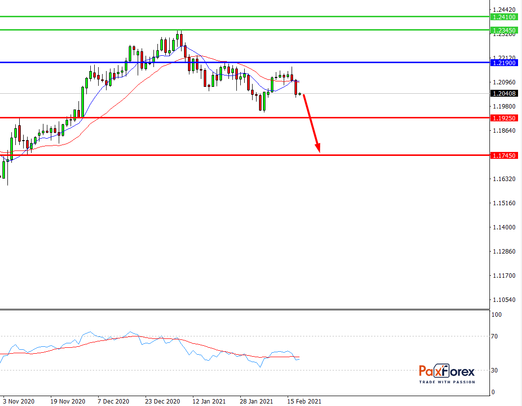The width and height of the screenshot is (522, 406).
Task: Select the blue 1.21900 horizontal line
Action: [x=245, y=62]
